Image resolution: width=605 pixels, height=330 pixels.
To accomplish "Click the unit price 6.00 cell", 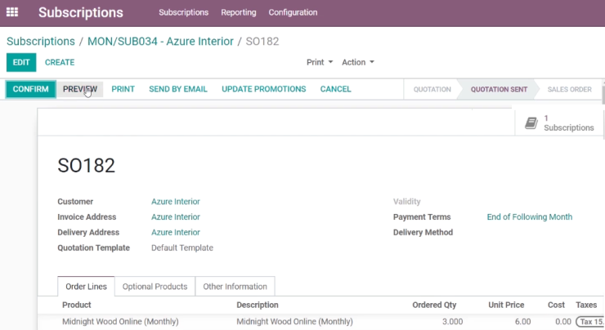I will (x=522, y=322).
